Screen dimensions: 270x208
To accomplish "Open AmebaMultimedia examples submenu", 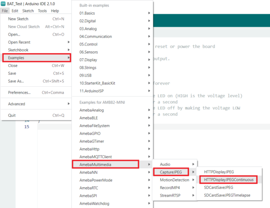I will tap(112, 164).
